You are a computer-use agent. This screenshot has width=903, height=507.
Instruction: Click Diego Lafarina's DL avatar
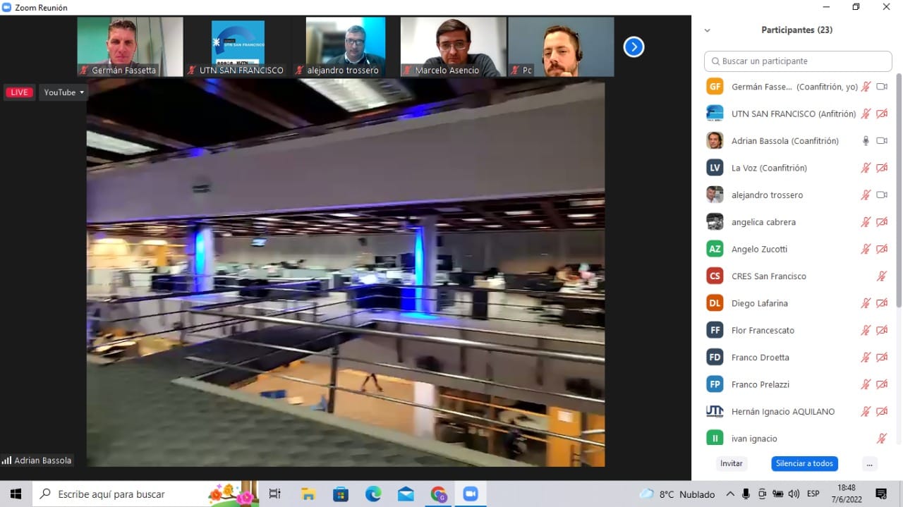pos(715,303)
